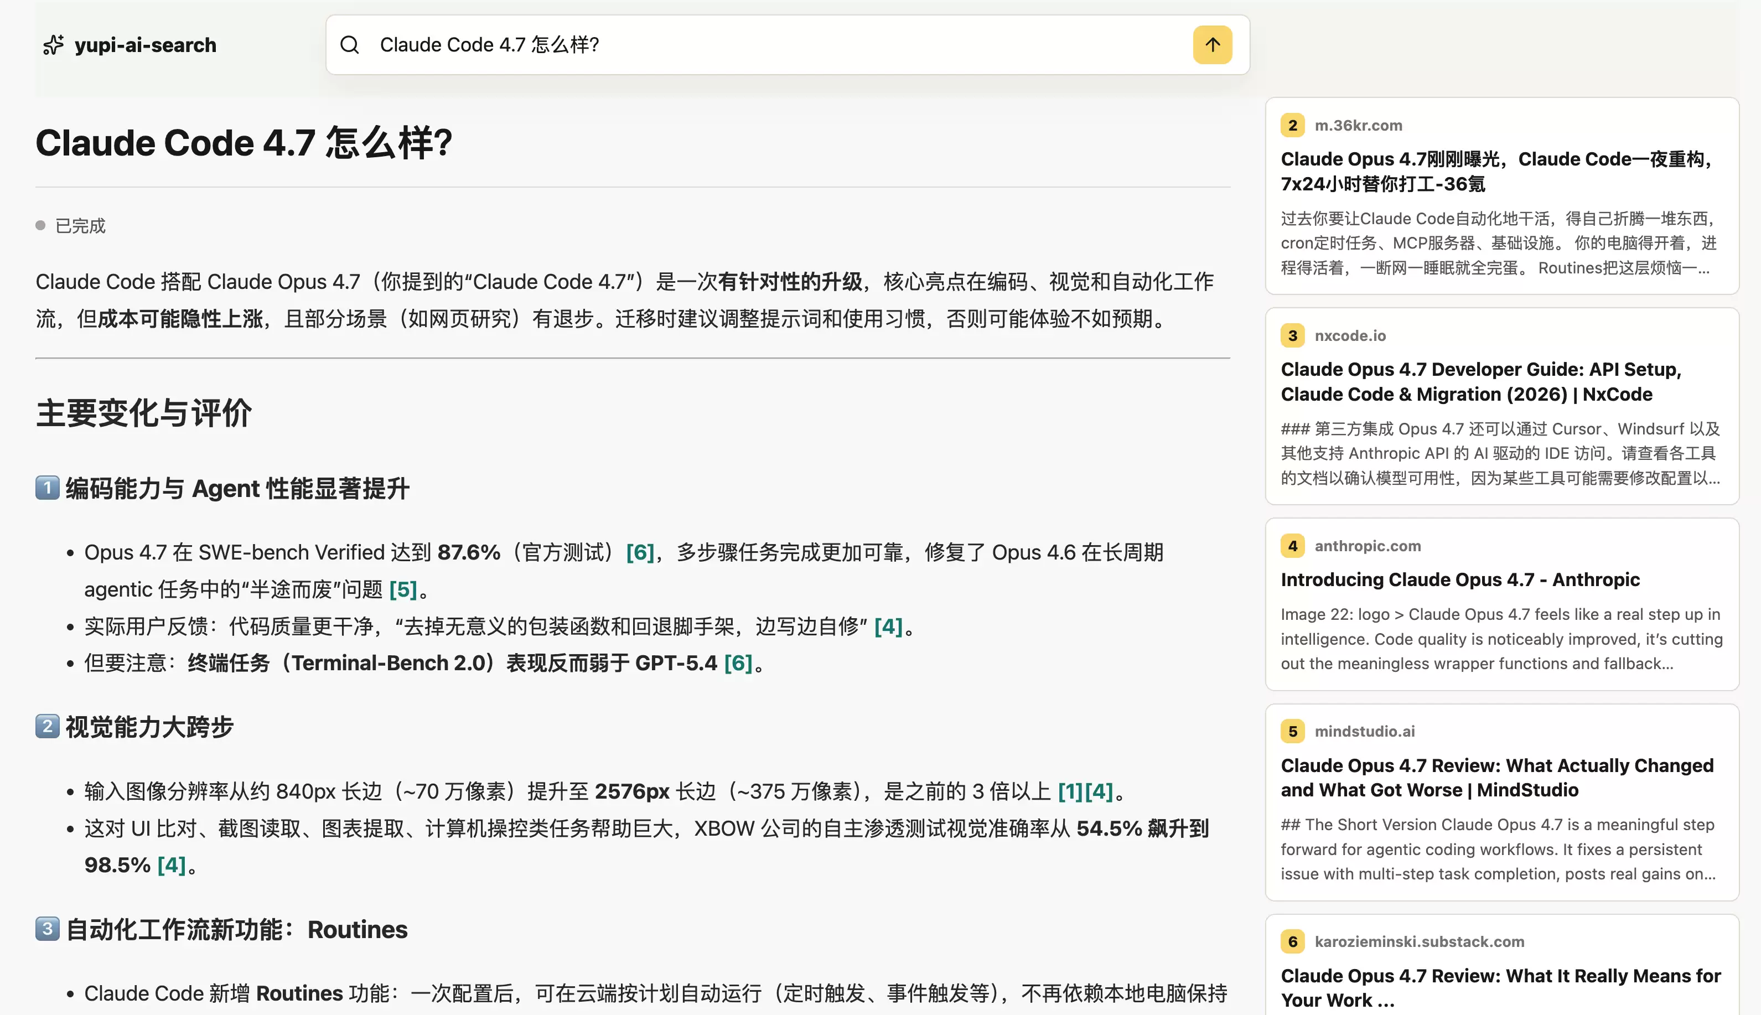
Task: Open citation [1] after 3 倍以上
Action: 1070,791
